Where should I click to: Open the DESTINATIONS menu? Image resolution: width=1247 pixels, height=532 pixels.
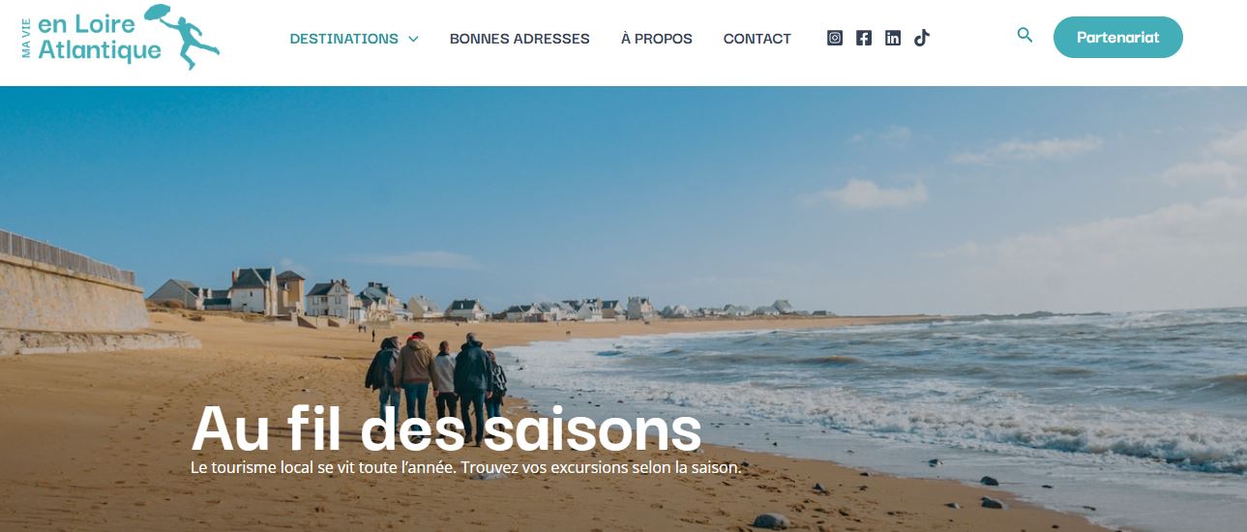click(x=344, y=39)
